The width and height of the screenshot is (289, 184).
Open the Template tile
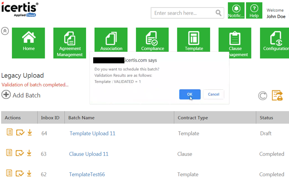click(194, 40)
